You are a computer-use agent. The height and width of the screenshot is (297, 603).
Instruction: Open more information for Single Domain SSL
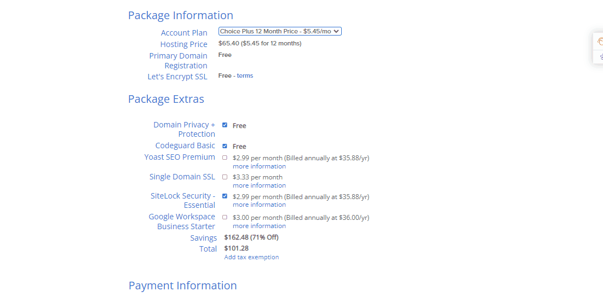click(259, 185)
